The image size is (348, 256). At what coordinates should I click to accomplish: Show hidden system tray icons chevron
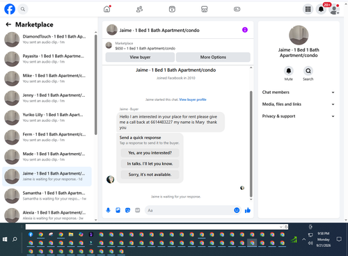click(303, 239)
